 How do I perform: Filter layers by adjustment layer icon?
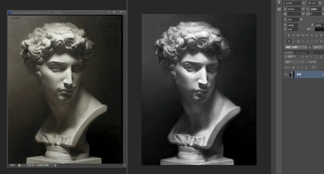pyautogui.click(x=307, y=57)
